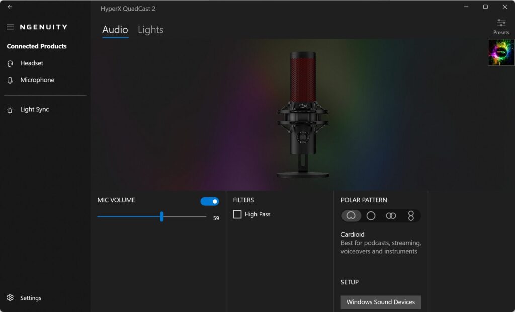
Task: Enable the High Pass filter checkbox
Action: 237,214
